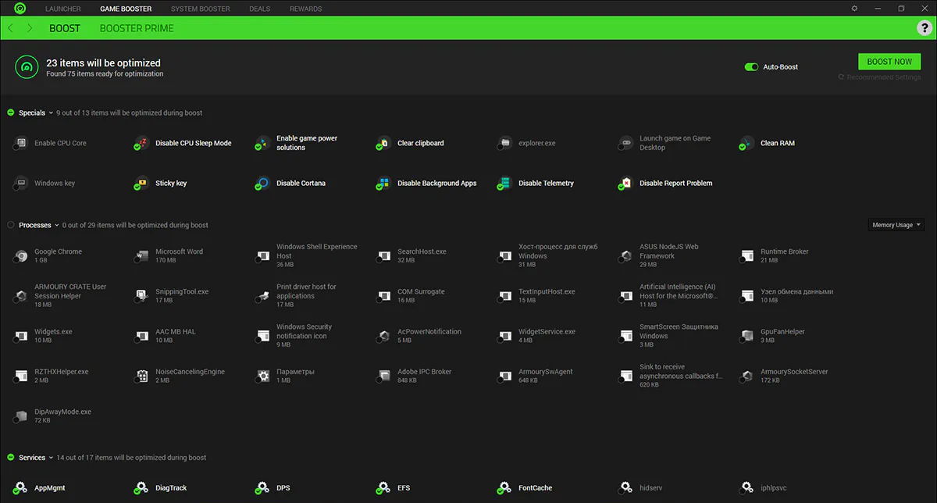Click the ASUS NodeJS Web Framework icon
This screenshot has width=937, height=503.
[x=625, y=256]
